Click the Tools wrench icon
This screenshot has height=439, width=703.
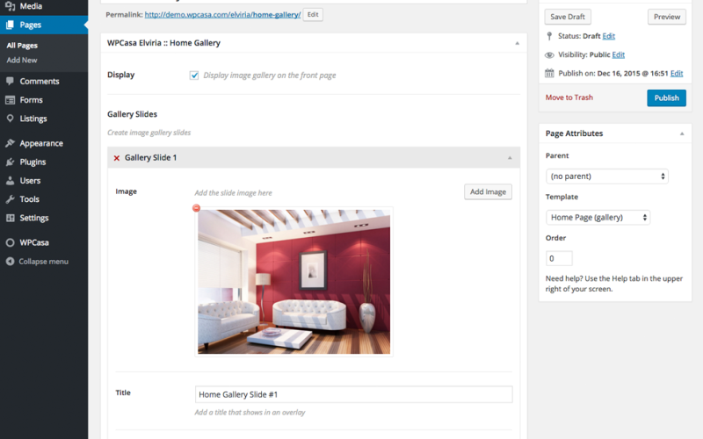pyautogui.click(x=10, y=199)
